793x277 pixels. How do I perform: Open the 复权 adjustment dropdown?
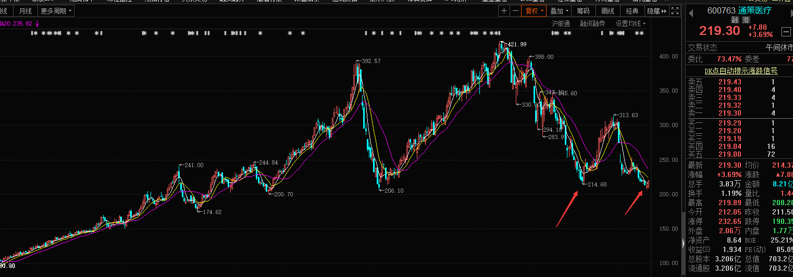[535, 10]
